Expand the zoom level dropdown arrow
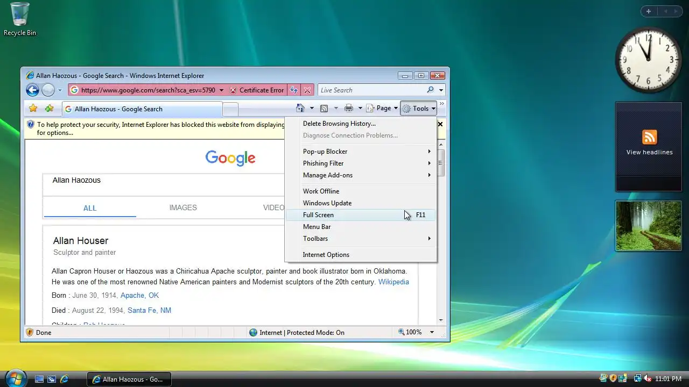This screenshot has height=387, width=689. coord(432,332)
